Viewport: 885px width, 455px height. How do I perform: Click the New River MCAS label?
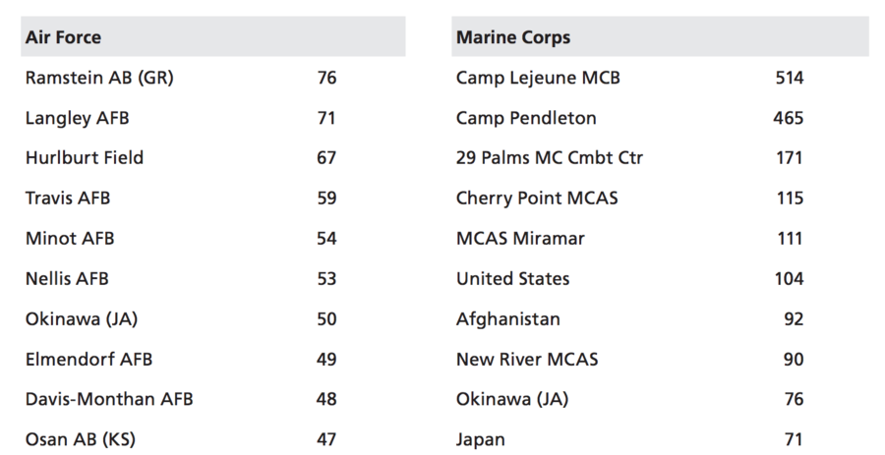pos(527,359)
